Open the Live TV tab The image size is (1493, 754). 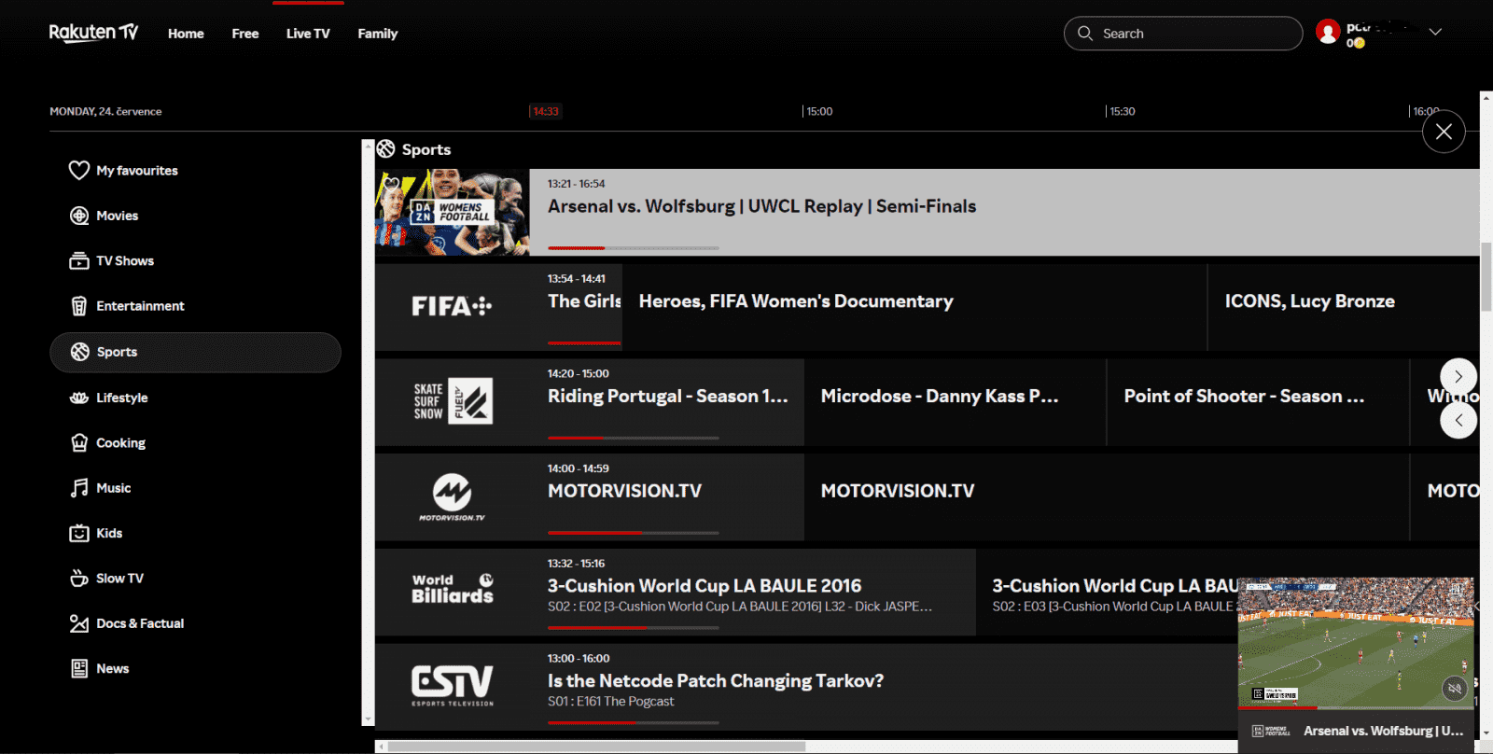[x=308, y=34]
